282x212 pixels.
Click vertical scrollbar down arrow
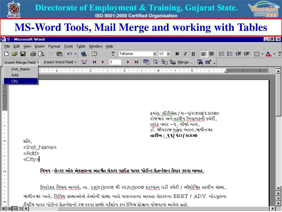[278, 188]
